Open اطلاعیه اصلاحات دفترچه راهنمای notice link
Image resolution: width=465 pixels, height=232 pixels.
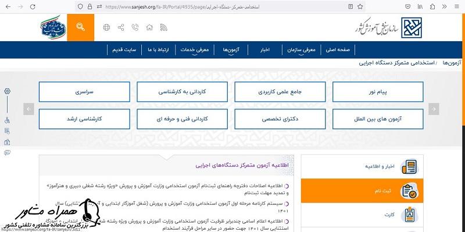click(168, 190)
